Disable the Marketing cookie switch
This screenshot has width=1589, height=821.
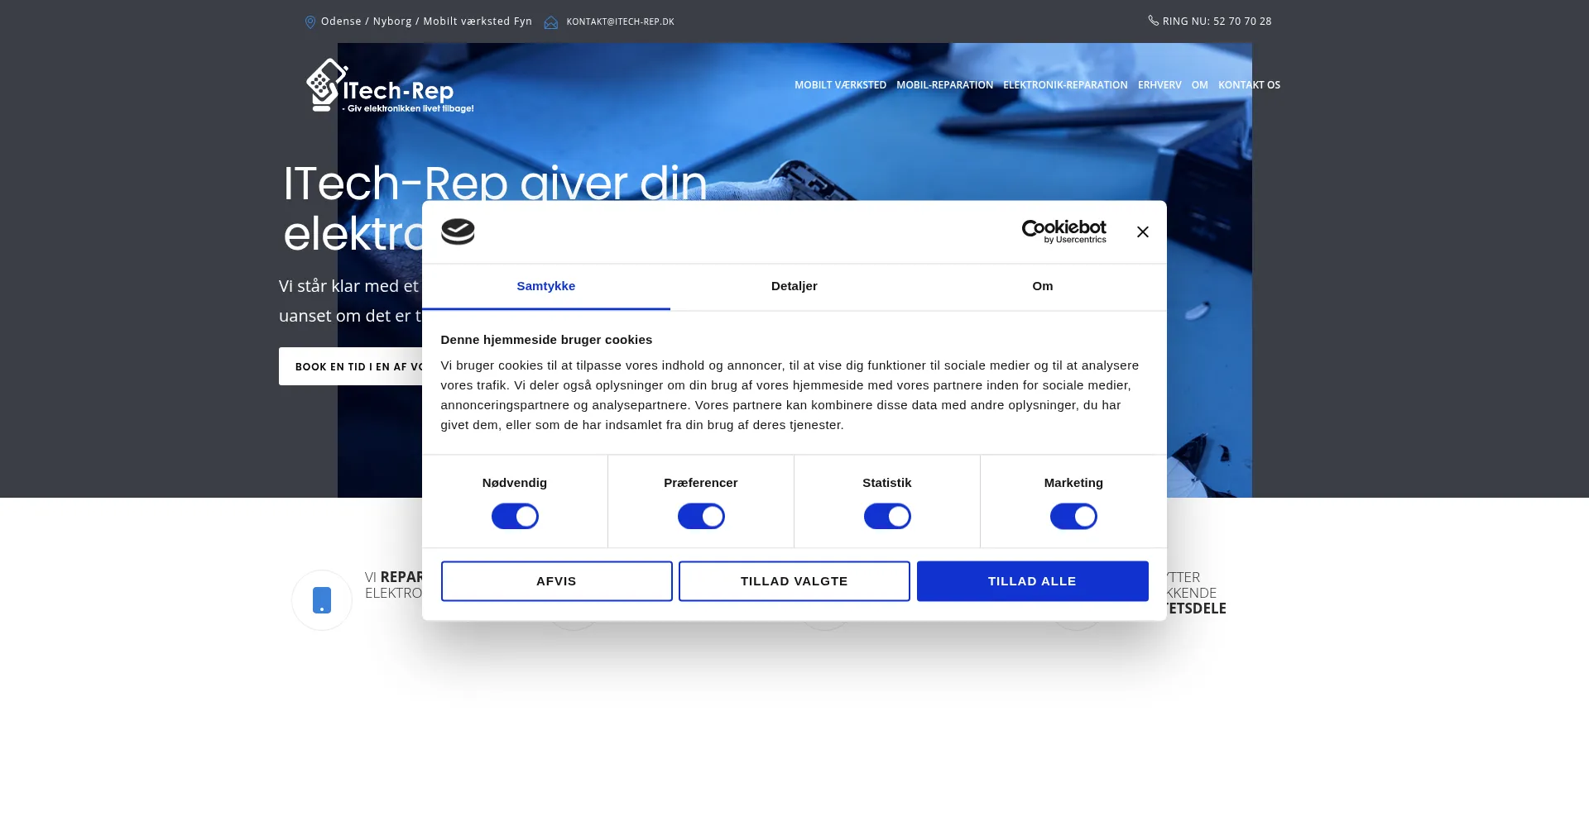tap(1073, 517)
